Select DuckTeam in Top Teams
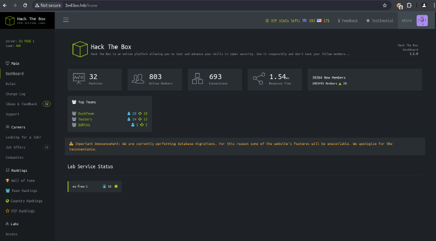 coord(85,113)
